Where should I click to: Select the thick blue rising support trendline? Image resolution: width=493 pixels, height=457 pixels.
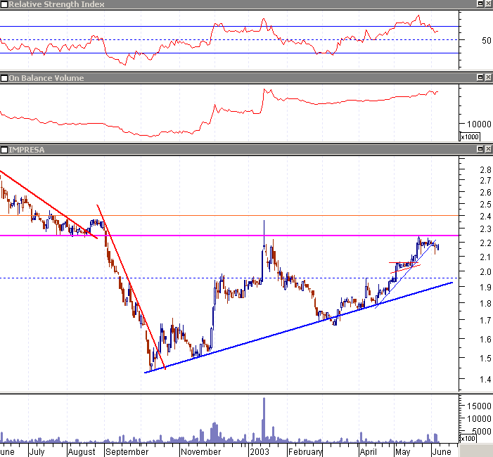[x=298, y=328]
